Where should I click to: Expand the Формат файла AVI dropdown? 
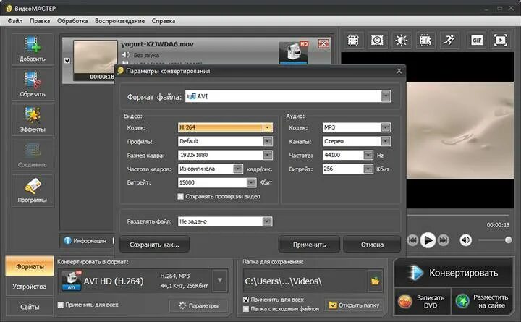tap(386, 96)
